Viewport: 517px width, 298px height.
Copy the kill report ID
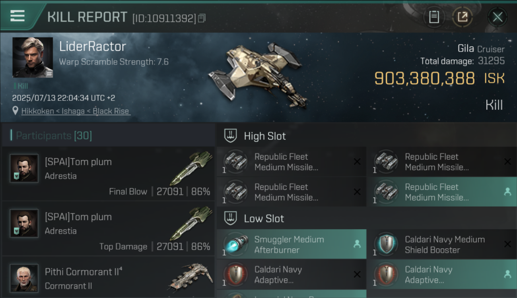tap(202, 18)
